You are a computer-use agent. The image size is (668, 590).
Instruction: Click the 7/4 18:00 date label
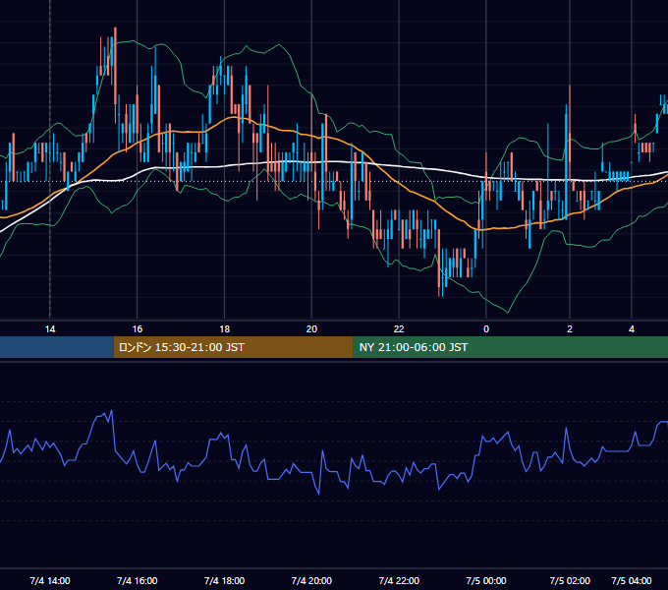pos(225,580)
